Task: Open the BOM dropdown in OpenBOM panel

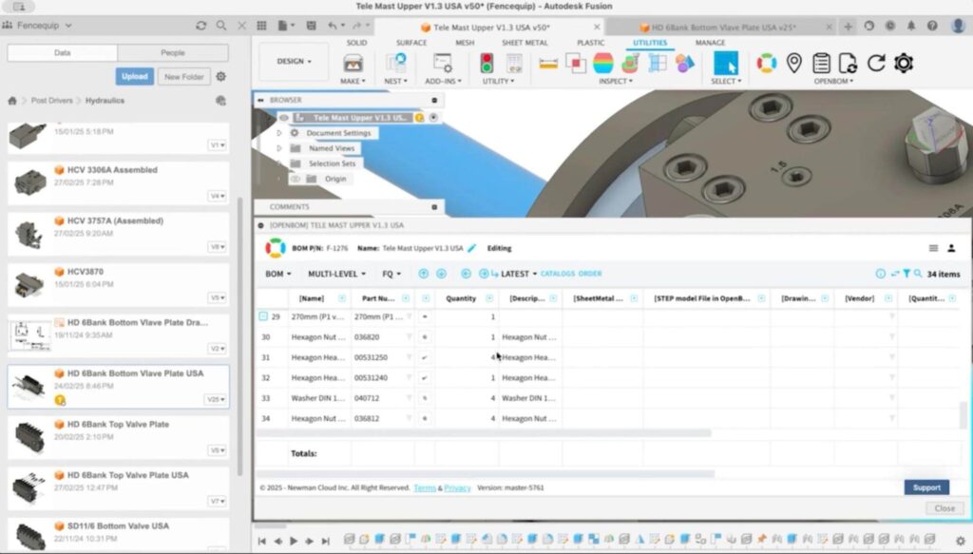Action: (278, 274)
